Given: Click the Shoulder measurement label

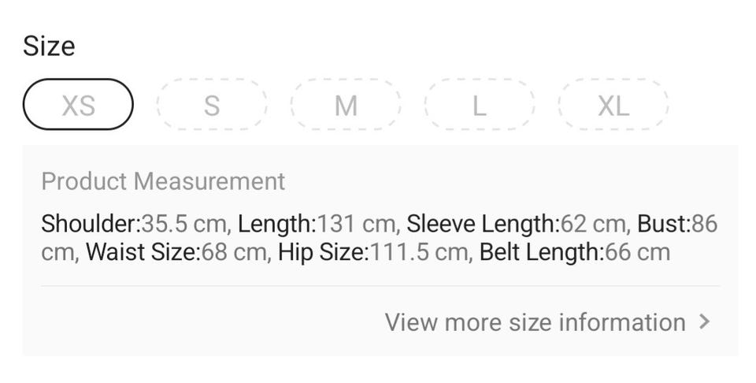Looking at the screenshot, I should (x=90, y=225).
